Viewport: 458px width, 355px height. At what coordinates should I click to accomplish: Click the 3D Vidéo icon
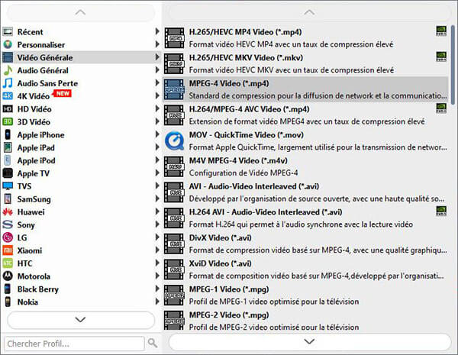(8, 121)
